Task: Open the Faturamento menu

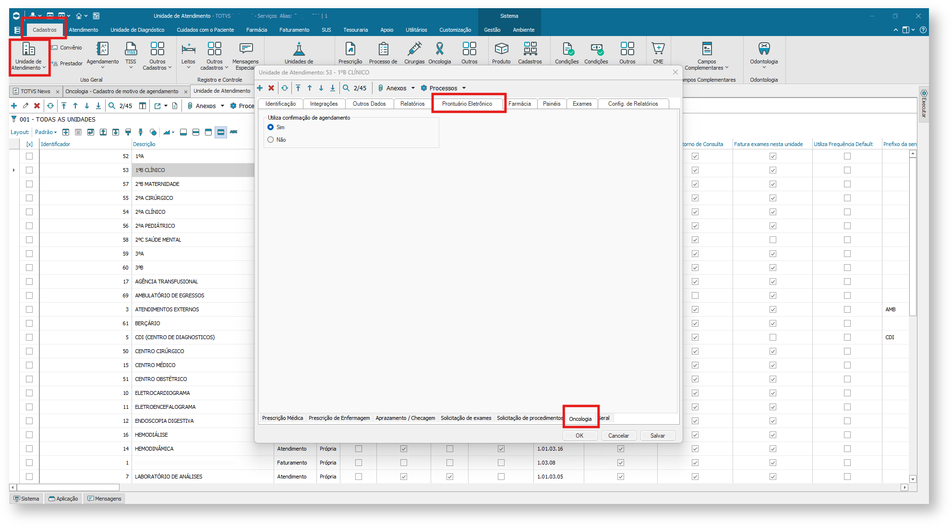Action: click(x=294, y=30)
